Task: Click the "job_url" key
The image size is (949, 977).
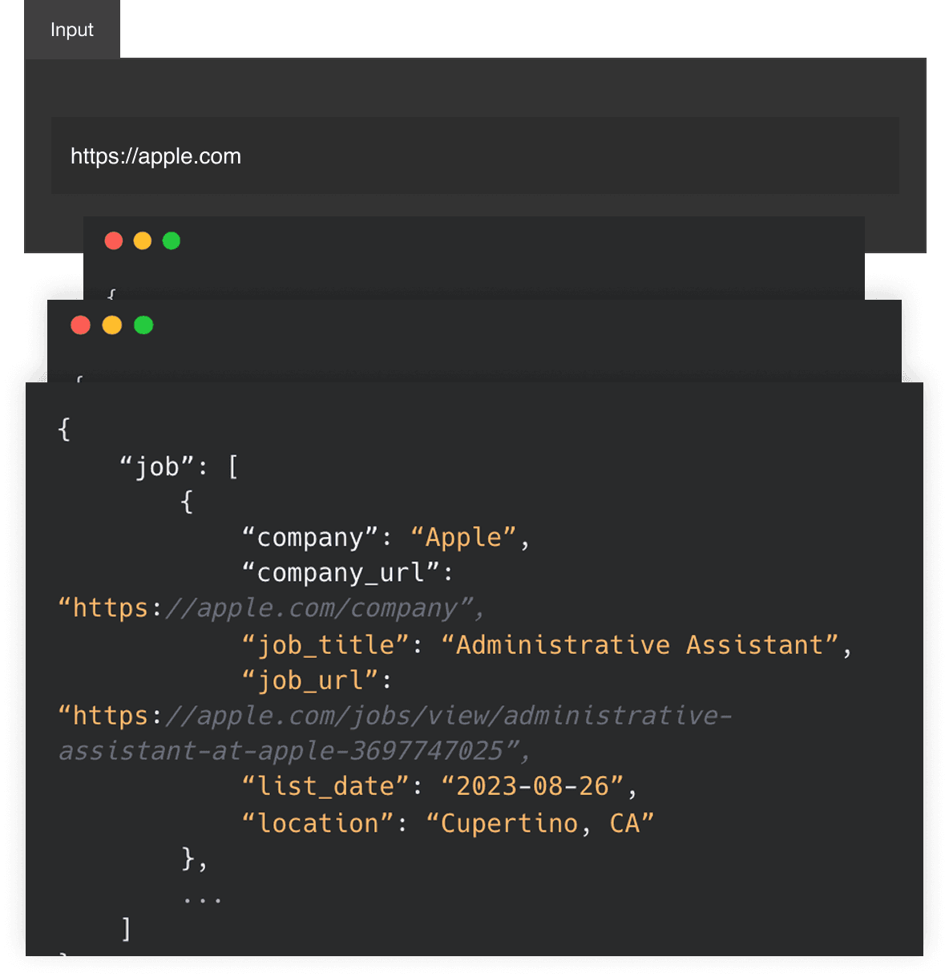Action: click(309, 680)
